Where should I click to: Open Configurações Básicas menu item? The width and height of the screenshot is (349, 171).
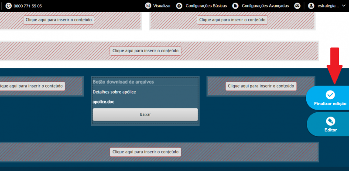point(206,6)
